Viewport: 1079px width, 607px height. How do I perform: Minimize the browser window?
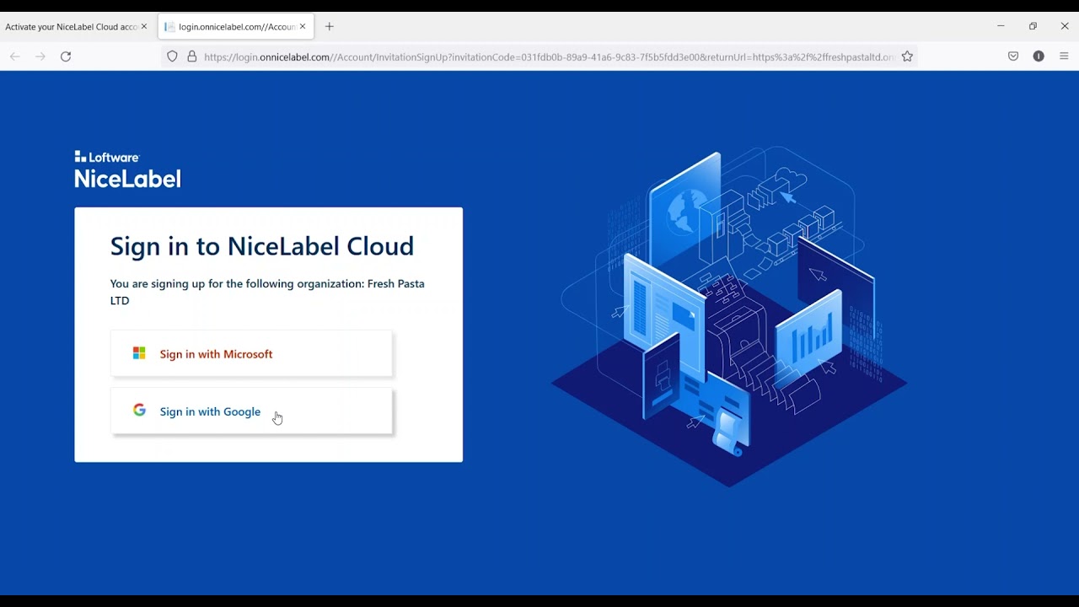(1001, 26)
